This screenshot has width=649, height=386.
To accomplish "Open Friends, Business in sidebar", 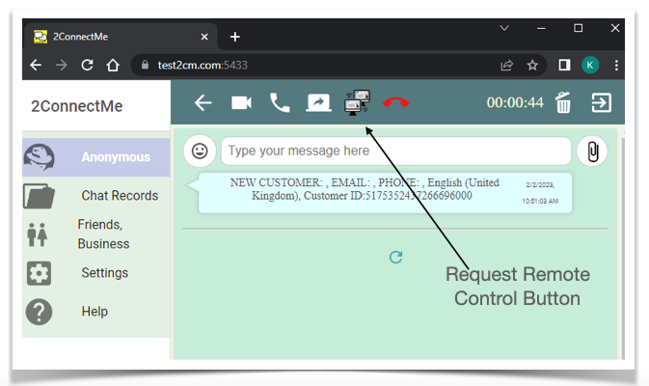I will [x=96, y=234].
